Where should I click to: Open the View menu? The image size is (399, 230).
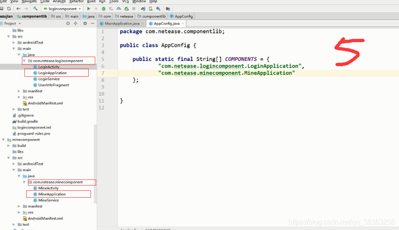tap(14, 1)
